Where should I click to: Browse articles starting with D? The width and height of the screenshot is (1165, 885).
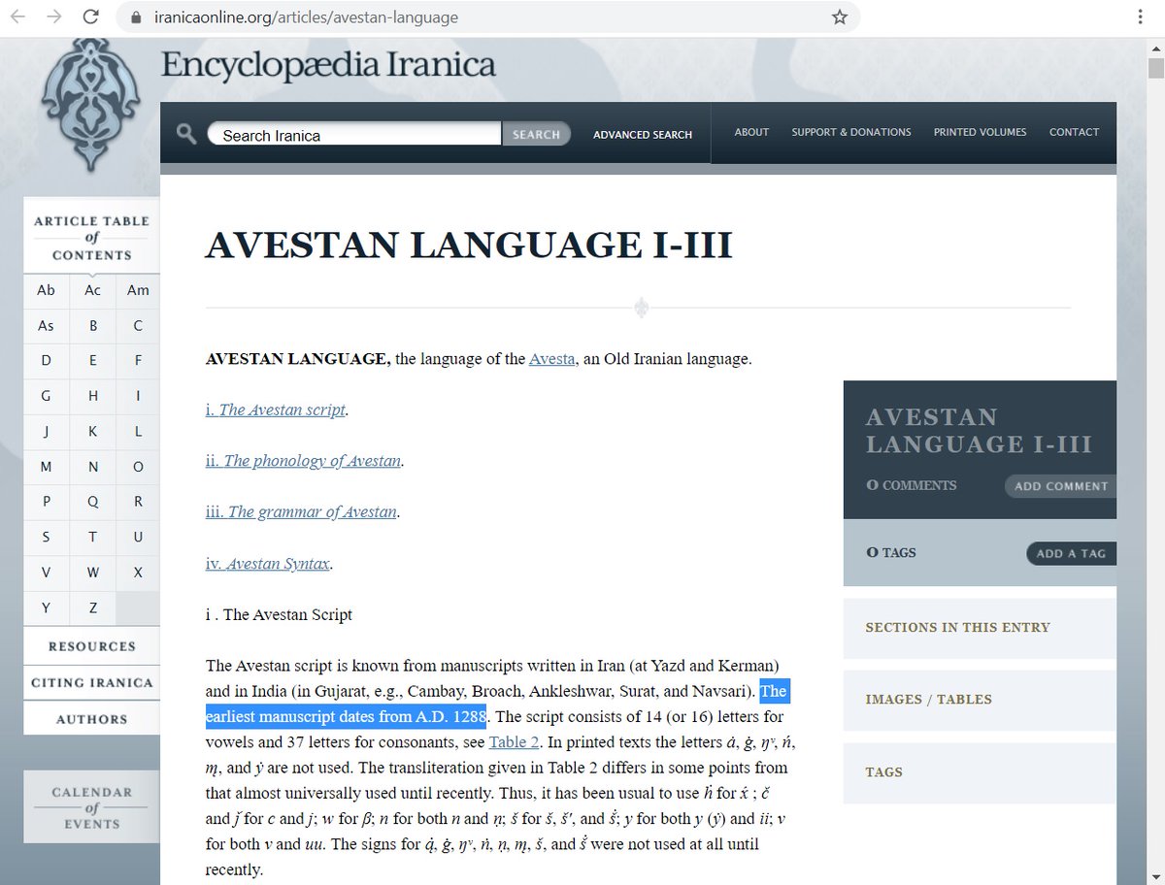coord(46,360)
